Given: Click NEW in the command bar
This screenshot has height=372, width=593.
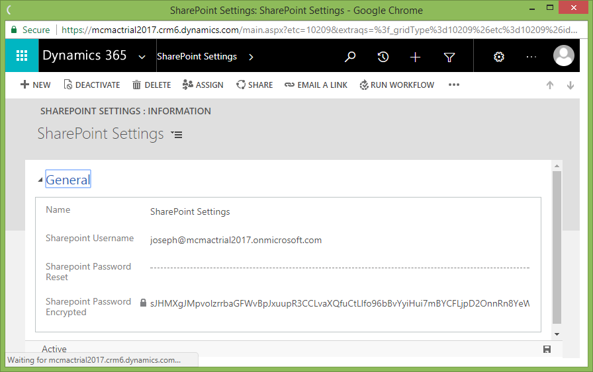Looking at the screenshot, I should point(36,85).
